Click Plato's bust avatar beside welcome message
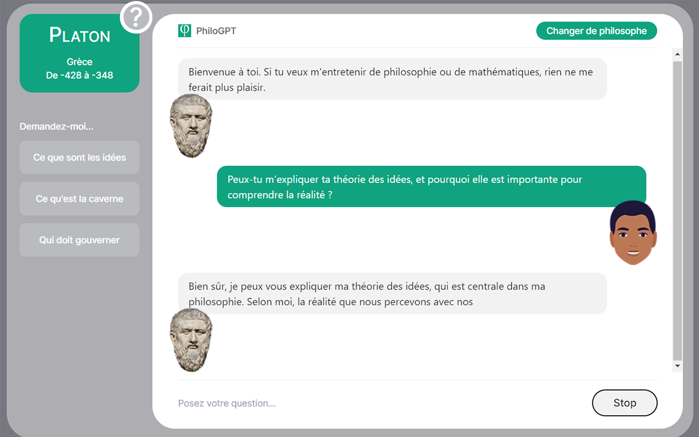This screenshot has height=437, width=699. 191,126
